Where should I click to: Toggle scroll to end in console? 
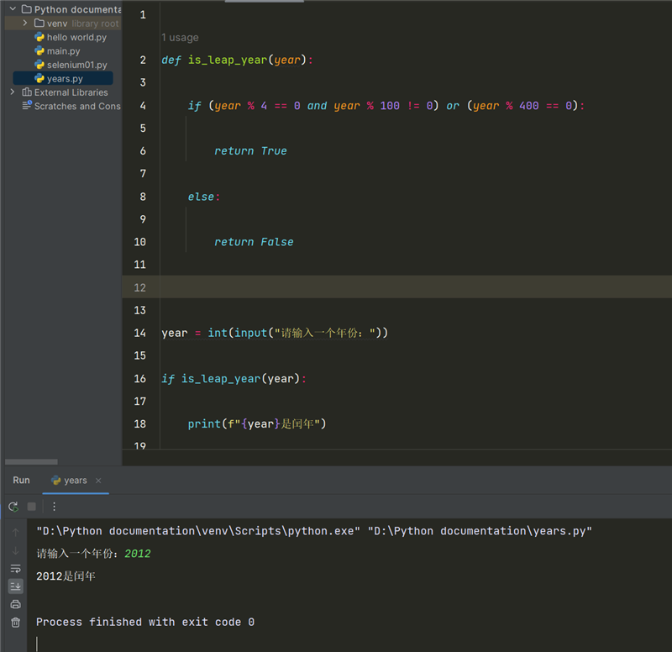point(15,586)
